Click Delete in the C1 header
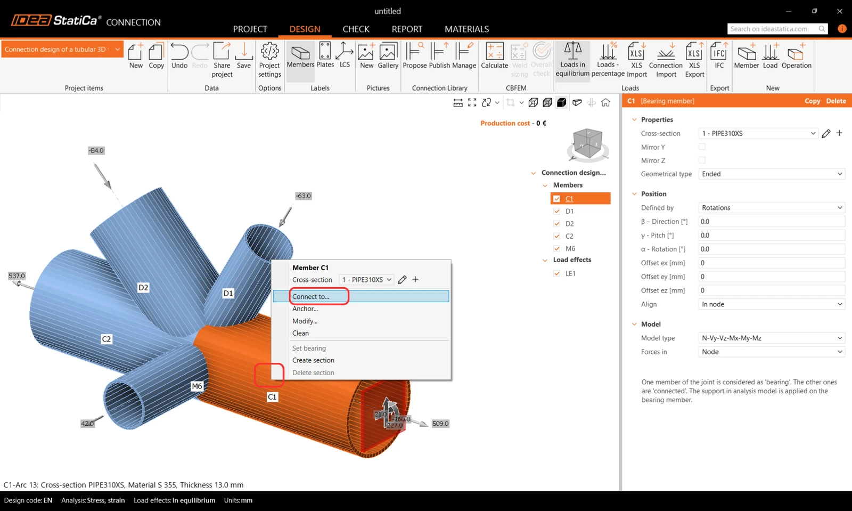The width and height of the screenshot is (852, 511). tap(836, 101)
